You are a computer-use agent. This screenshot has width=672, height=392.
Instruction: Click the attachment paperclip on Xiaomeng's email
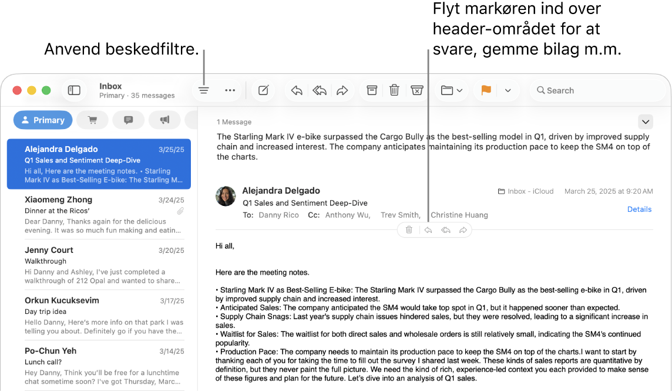180,211
